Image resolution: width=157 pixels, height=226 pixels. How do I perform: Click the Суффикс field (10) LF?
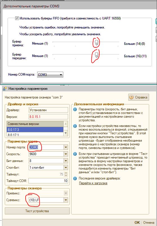pos(46,200)
